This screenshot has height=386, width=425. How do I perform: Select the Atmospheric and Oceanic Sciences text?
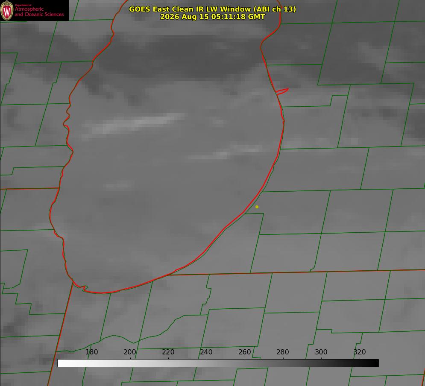click(x=39, y=12)
